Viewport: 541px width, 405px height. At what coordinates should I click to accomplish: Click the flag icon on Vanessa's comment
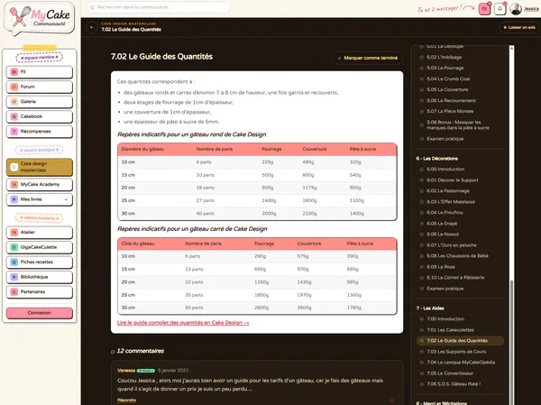[x=392, y=400]
